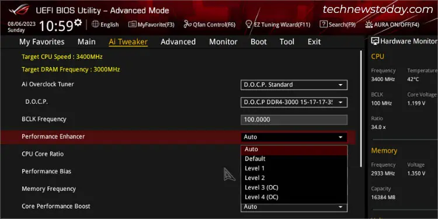Image resolution: width=438 pixels, height=219 pixels.
Task: Select the BCLK Frequency label
Action: click(44, 119)
